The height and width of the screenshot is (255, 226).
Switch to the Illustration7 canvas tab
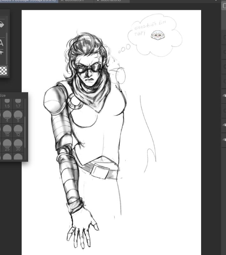click(76, 1)
